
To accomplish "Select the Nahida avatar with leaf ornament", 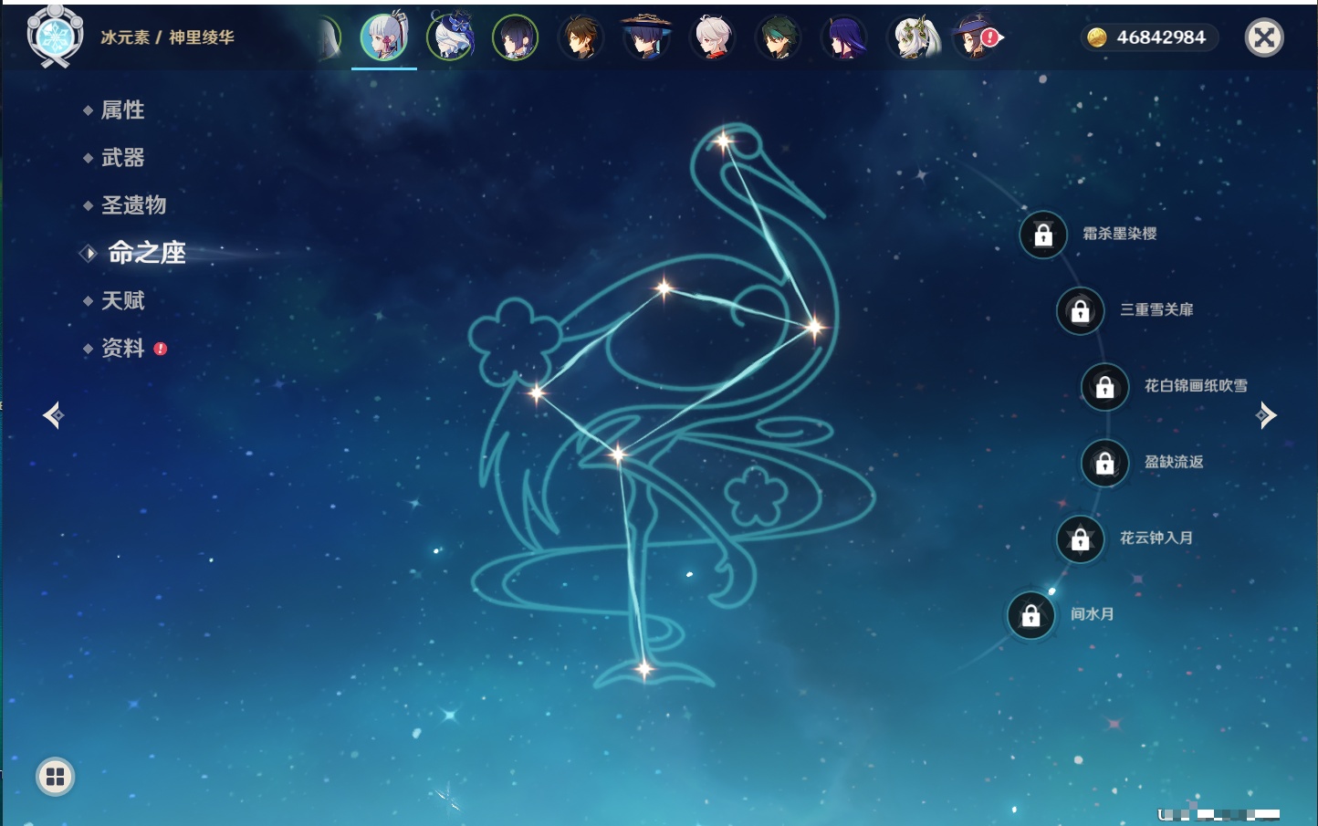I will [x=914, y=37].
